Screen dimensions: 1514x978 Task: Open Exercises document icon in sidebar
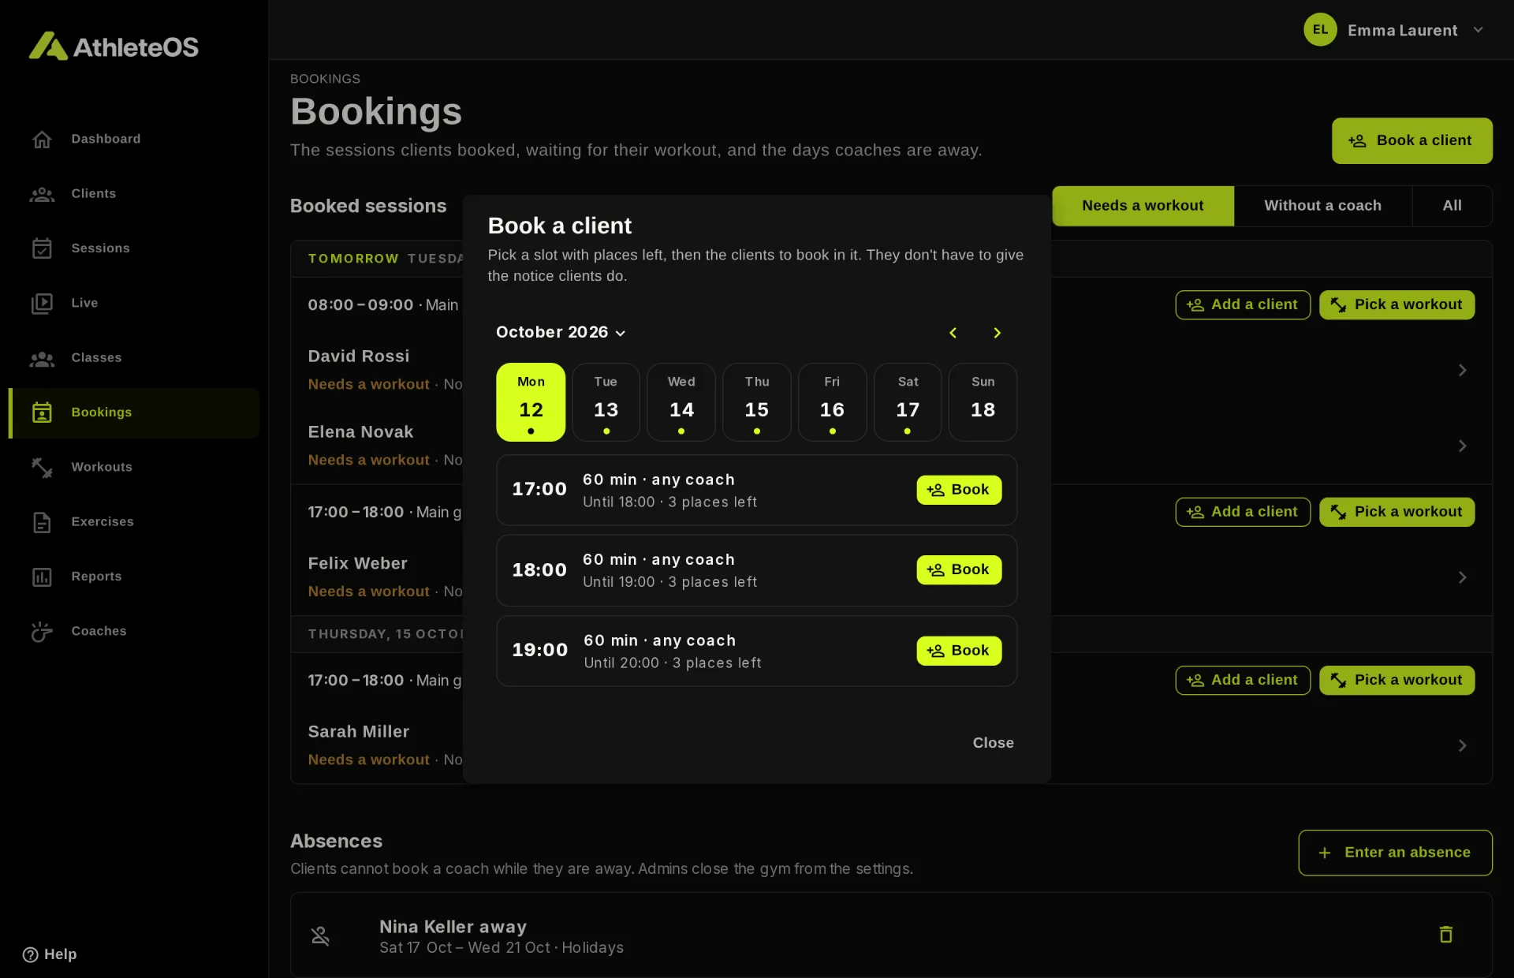(42, 522)
